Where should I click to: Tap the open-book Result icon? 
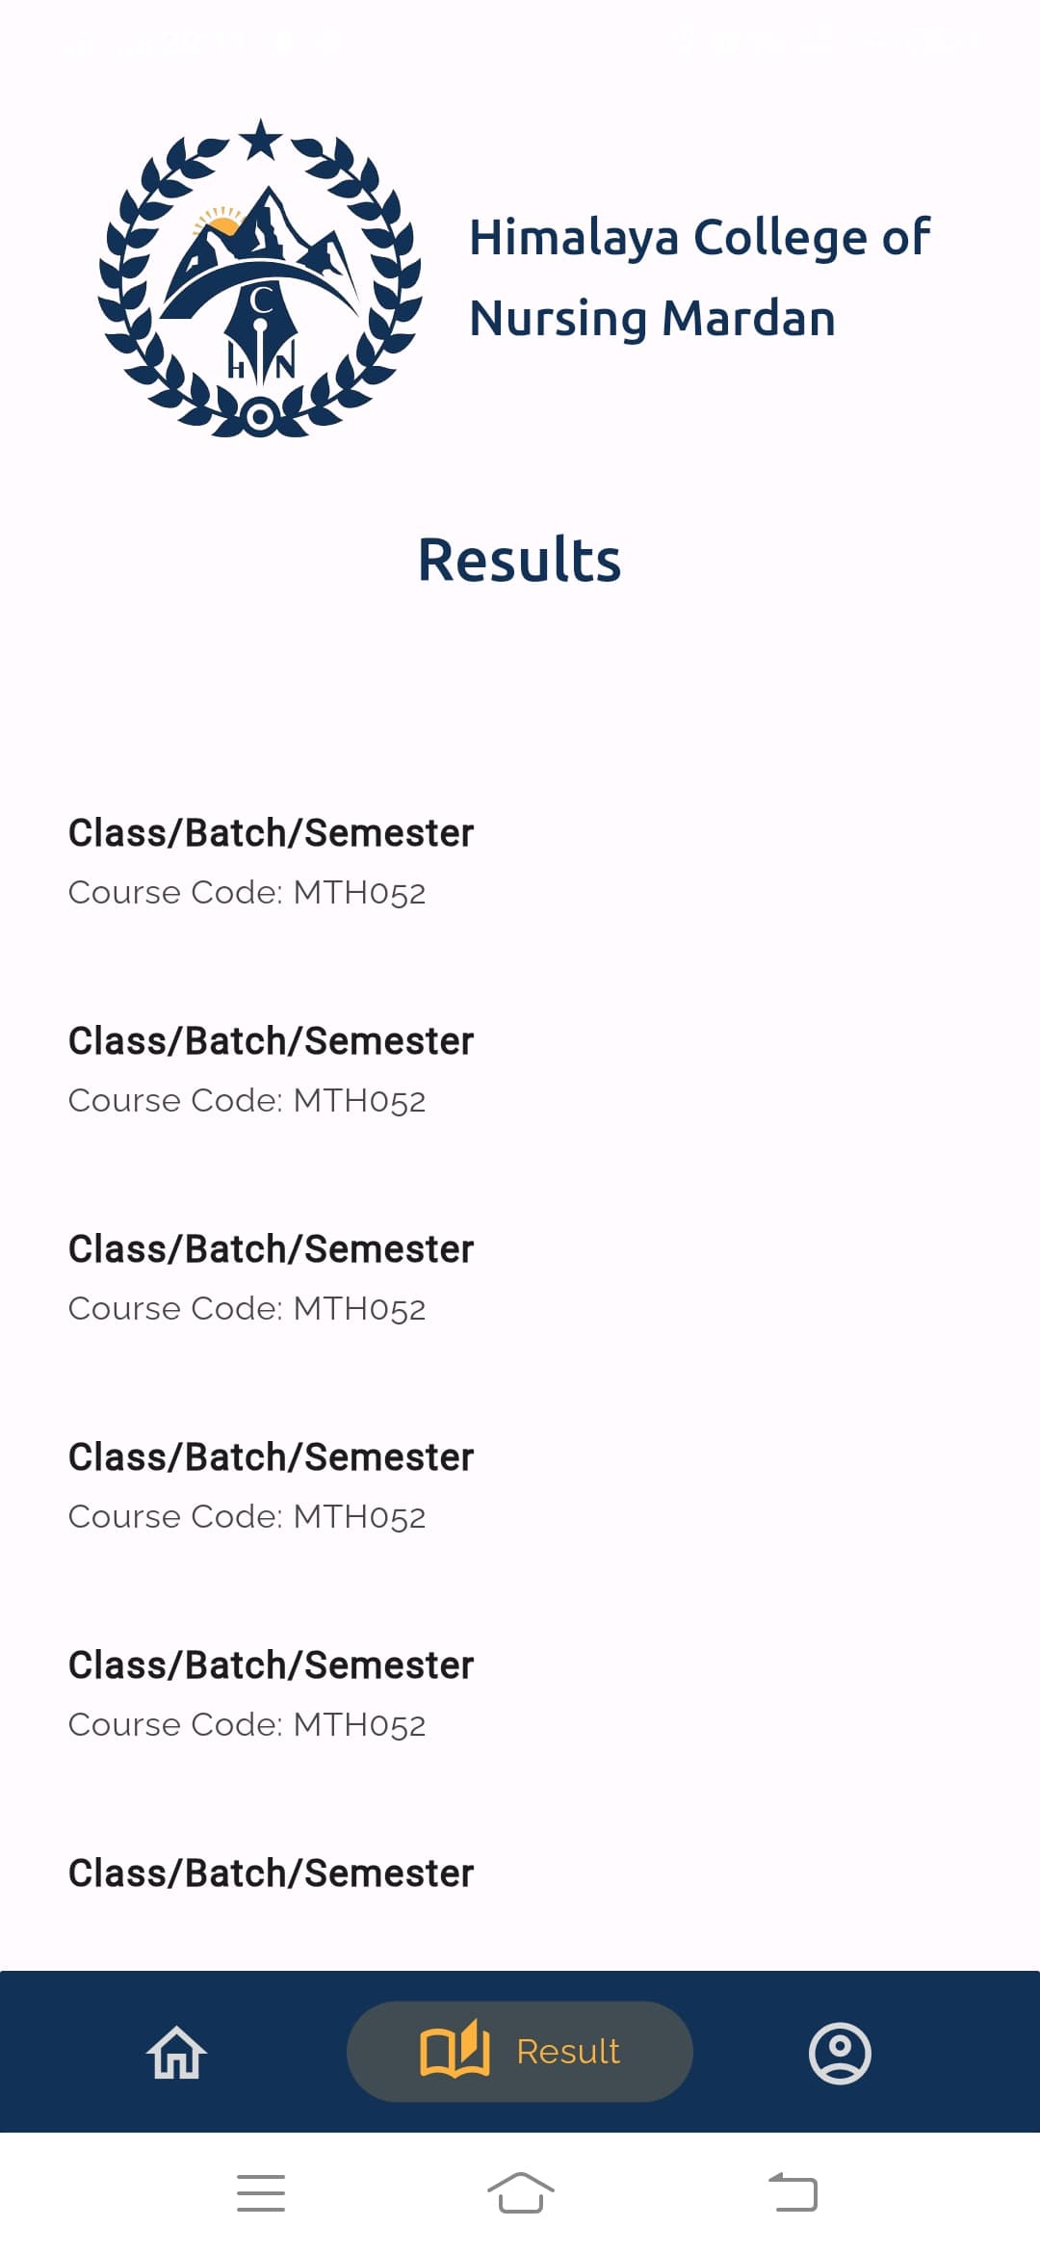(455, 2050)
